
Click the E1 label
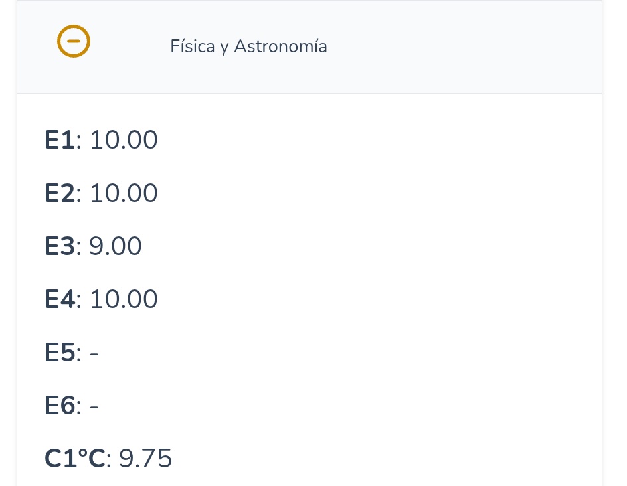(x=59, y=140)
